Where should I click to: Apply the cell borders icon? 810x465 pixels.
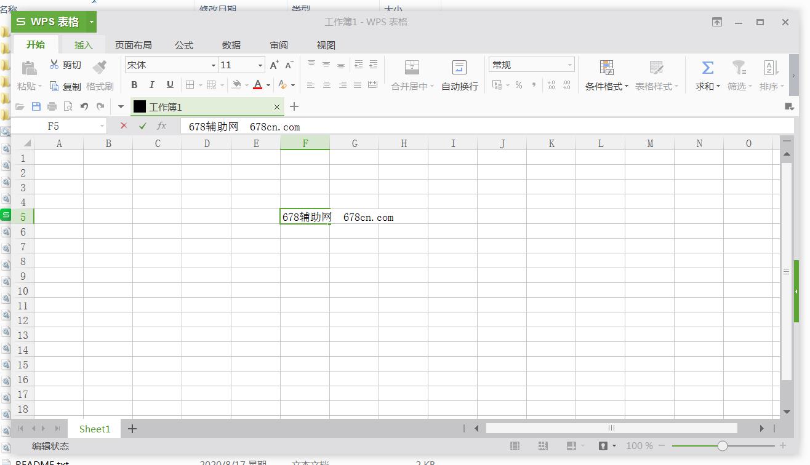coord(190,85)
